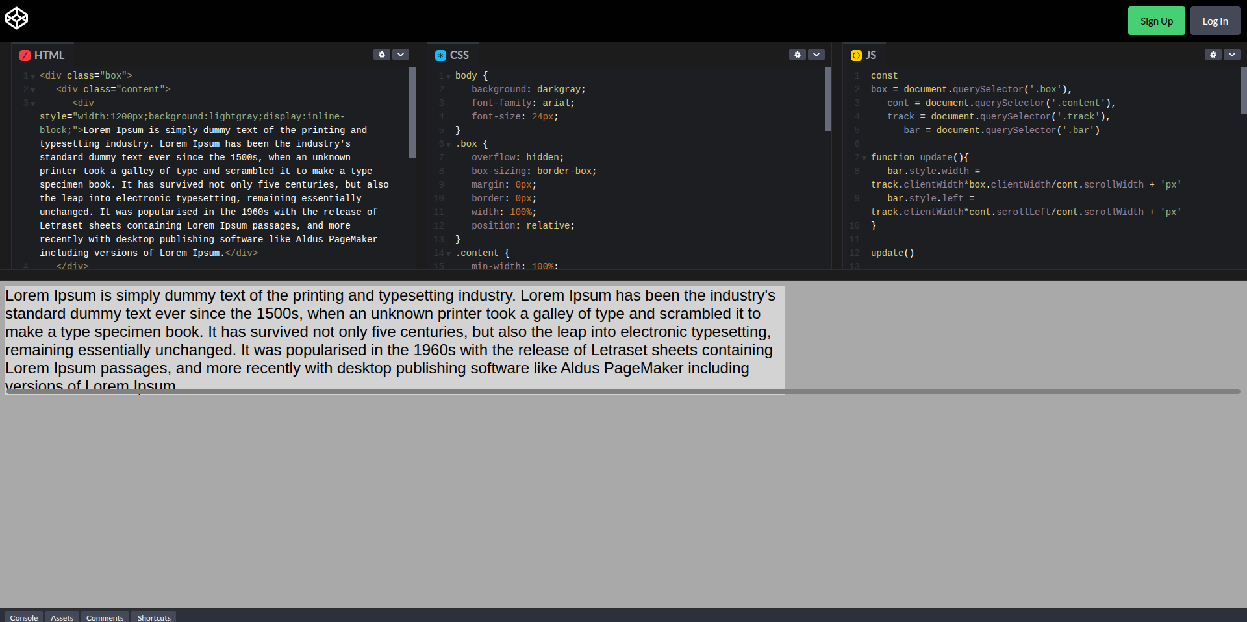Fold the .box CSS rule on line 6
Viewport: 1247px width, 622px height.
click(449, 145)
